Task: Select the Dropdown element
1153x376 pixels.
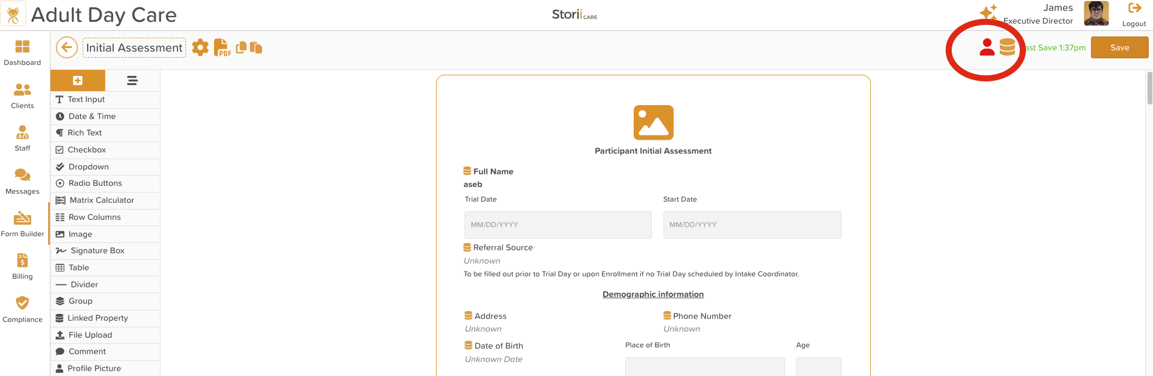Action: pos(88,166)
